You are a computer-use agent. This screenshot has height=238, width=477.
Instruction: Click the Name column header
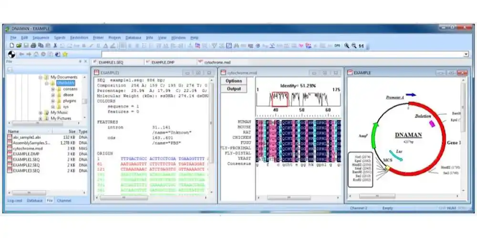point(29,131)
